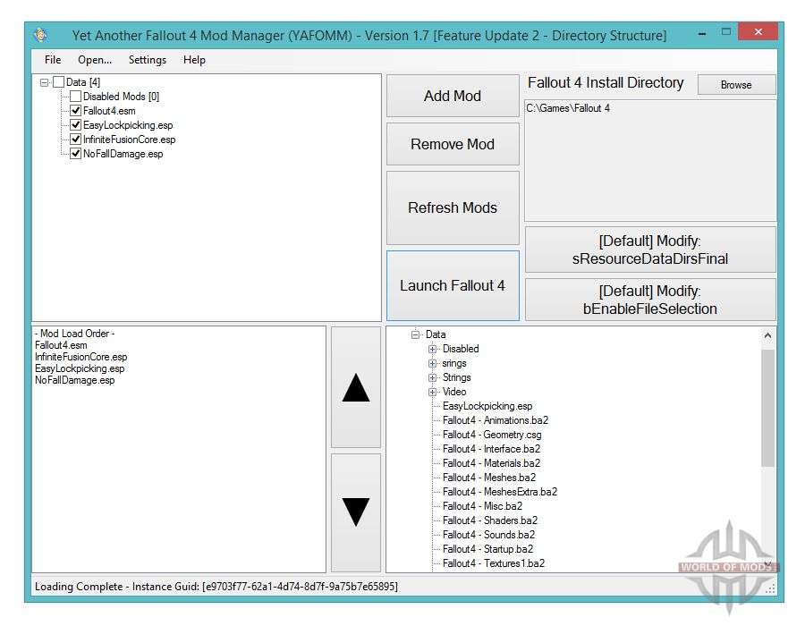Collapse the Data [4] mod tree node

[44, 82]
